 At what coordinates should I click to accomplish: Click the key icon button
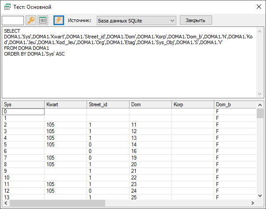click(x=31, y=20)
